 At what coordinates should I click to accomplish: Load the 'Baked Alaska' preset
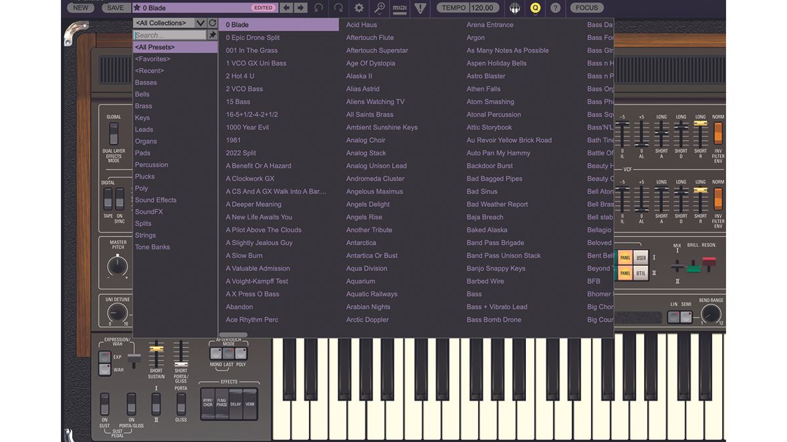pos(487,230)
